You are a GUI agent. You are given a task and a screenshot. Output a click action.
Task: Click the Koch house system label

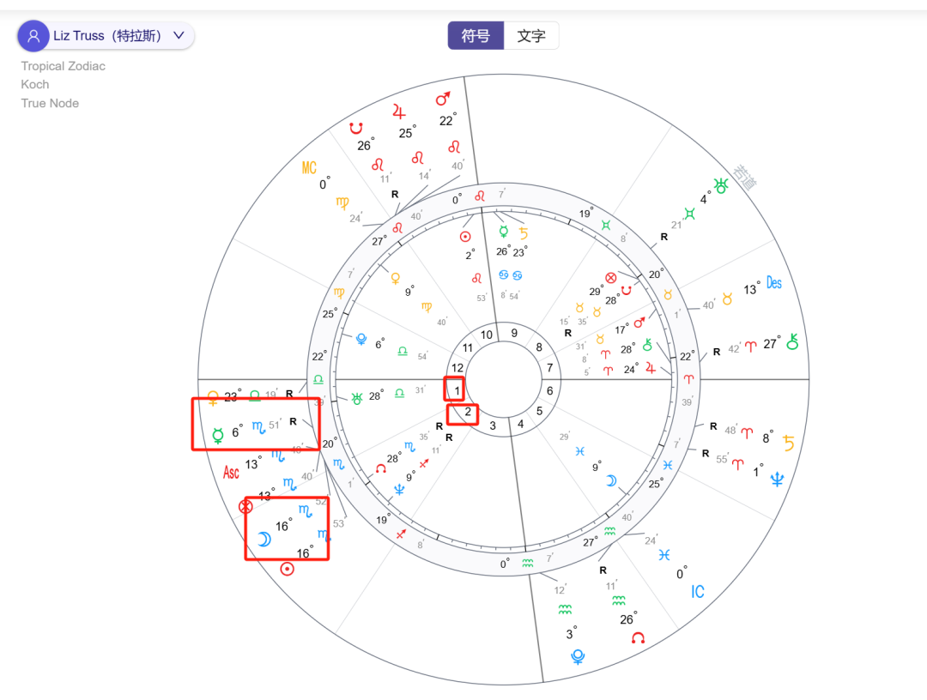point(35,84)
